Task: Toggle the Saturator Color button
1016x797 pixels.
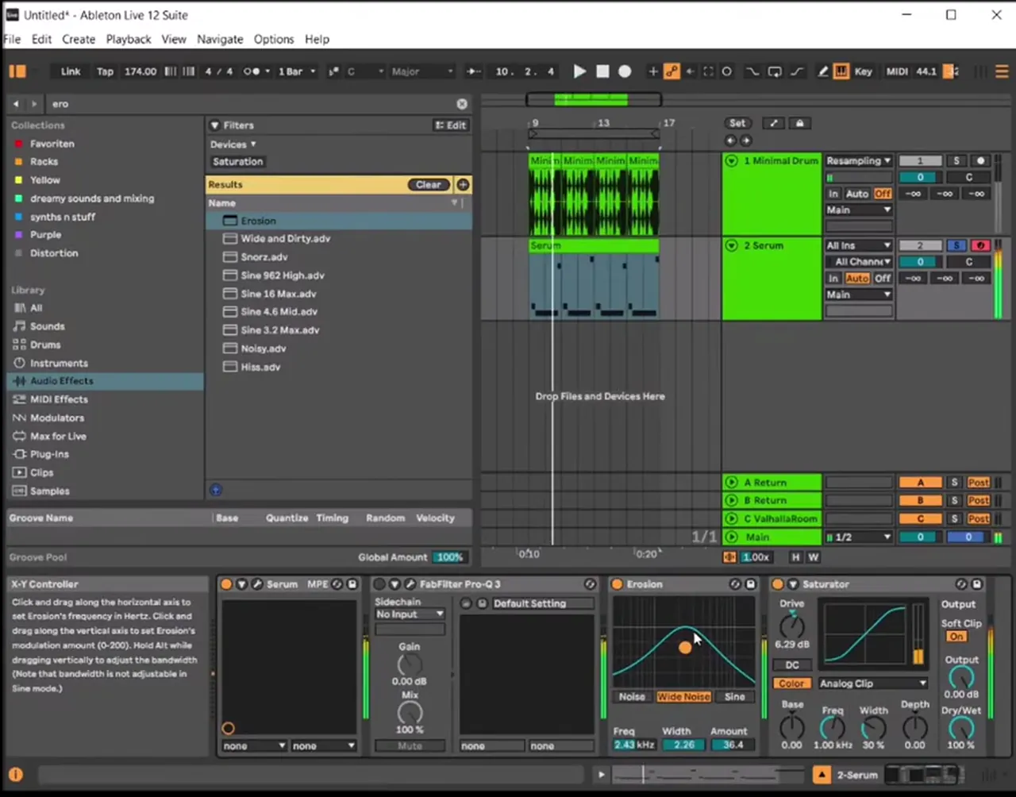Action: click(x=791, y=683)
